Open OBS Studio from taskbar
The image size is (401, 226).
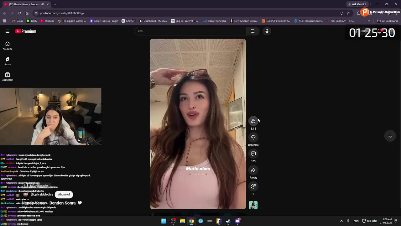pos(173,221)
